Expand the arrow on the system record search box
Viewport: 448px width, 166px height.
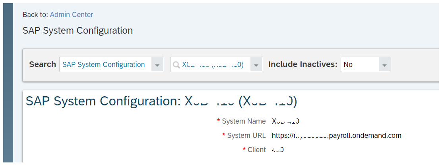[256, 65]
